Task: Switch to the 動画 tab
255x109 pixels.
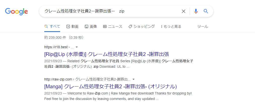Action: 72,26
